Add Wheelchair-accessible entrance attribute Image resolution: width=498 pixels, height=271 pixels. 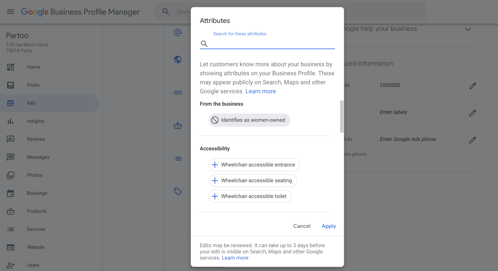tap(254, 165)
